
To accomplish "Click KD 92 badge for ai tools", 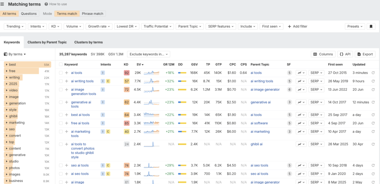I will tap(127, 73).
